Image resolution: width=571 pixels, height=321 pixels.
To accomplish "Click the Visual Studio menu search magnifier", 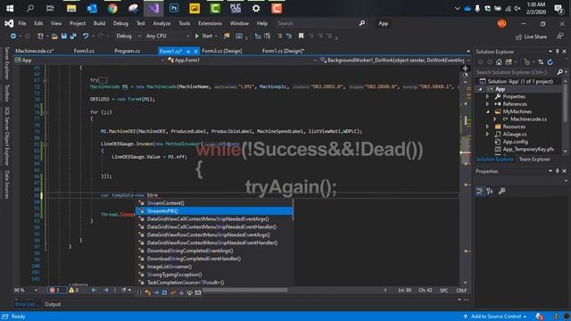I will [362, 23].
